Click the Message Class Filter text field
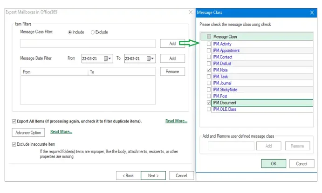Screen dimensions: 322x193 [88, 43]
